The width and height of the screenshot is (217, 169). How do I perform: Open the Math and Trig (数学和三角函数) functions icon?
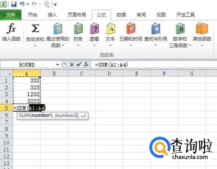(x=180, y=28)
